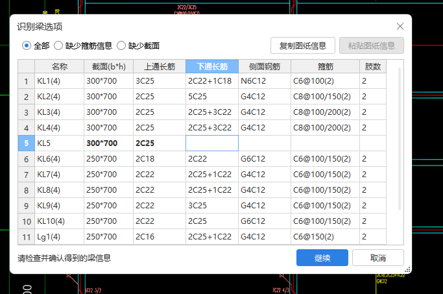Select row number 11 header
This screenshot has width=443, height=294.
pos(27,237)
